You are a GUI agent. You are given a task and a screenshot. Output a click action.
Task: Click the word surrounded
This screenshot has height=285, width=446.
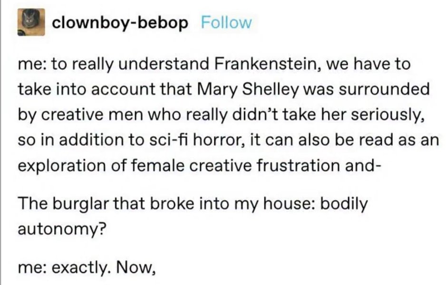384,89
